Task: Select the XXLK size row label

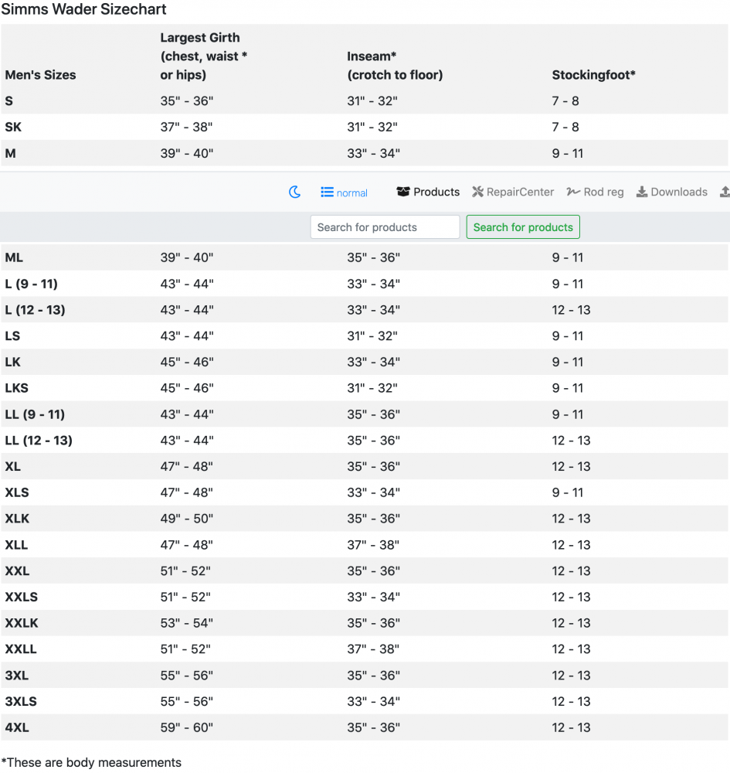Action: pyautogui.click(x=22, y=623)
